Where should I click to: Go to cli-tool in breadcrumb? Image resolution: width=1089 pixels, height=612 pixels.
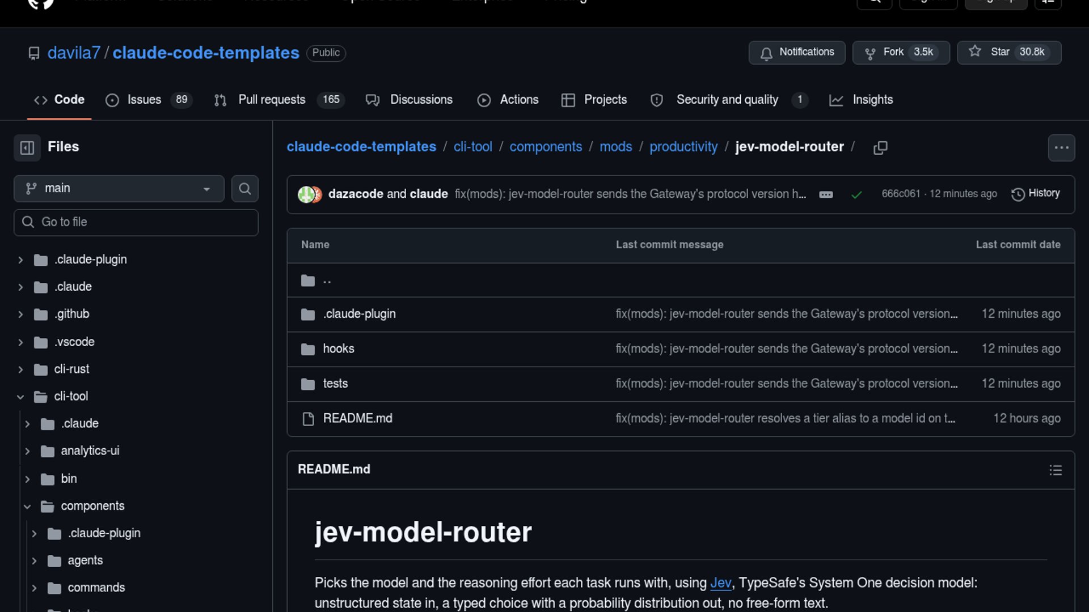473,147
